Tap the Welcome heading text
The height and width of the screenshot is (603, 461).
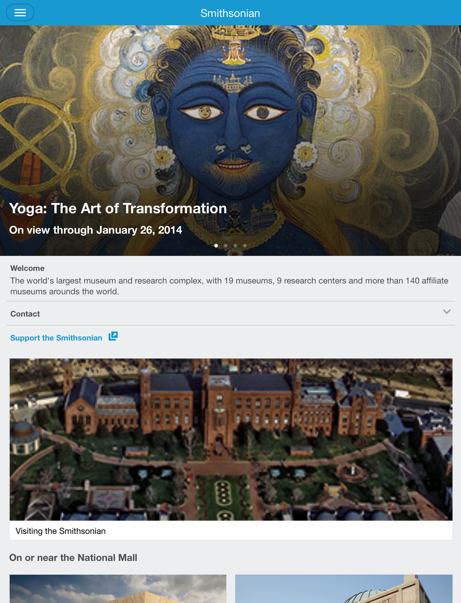click(27, 268)
